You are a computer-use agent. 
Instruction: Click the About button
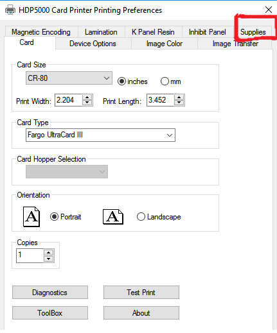[x=141, y=313]
